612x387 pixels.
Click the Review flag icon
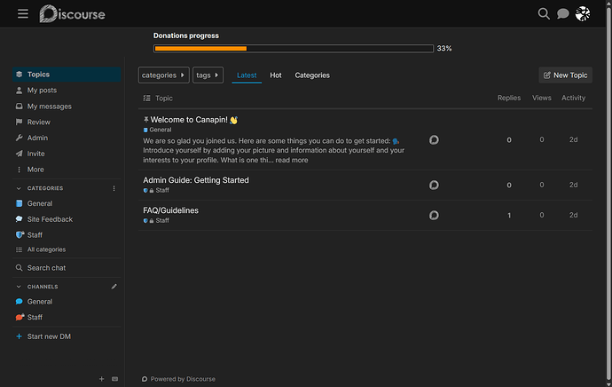20,122
